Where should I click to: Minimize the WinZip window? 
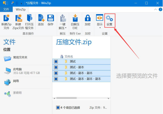point(136,3)
